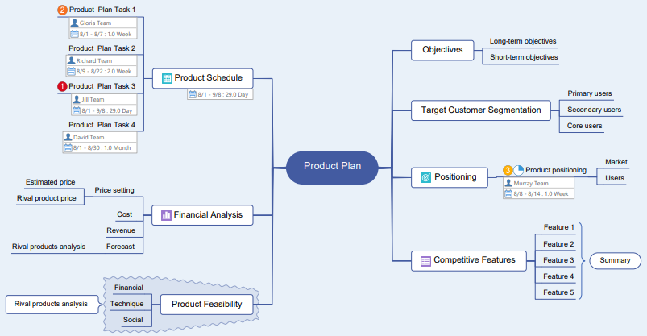This screenshot has height=336, width=647.
Task: Select the Feature 3 subtopic
Action: click(x=558, y=260)
